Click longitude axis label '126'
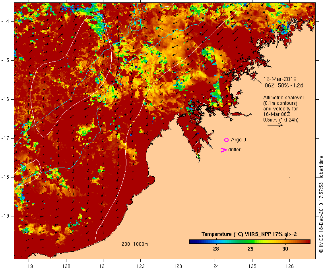 [289, 266]
